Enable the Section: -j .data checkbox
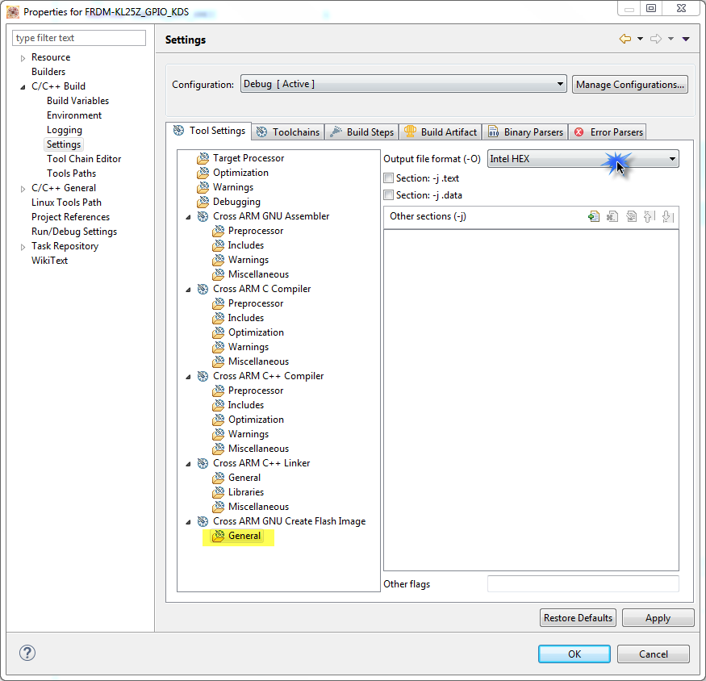The image size is (706, 681). (389, 195)
